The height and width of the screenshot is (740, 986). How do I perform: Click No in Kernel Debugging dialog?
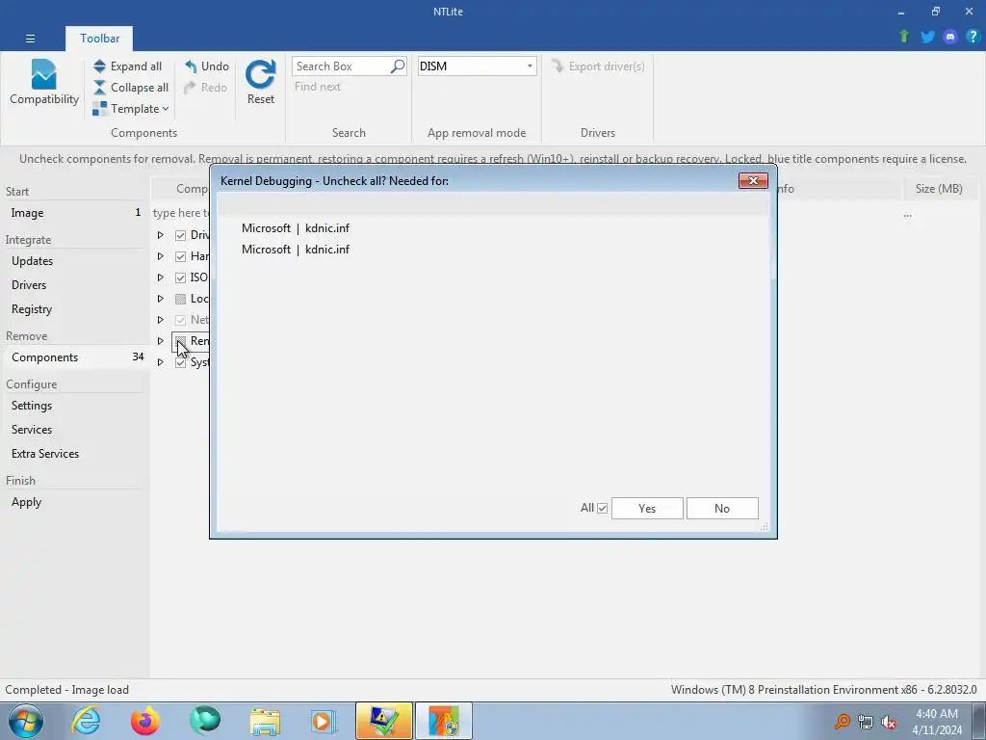(x=722, y=509)
